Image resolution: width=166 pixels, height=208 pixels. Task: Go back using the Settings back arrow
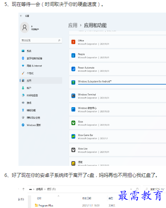(21, 16)
